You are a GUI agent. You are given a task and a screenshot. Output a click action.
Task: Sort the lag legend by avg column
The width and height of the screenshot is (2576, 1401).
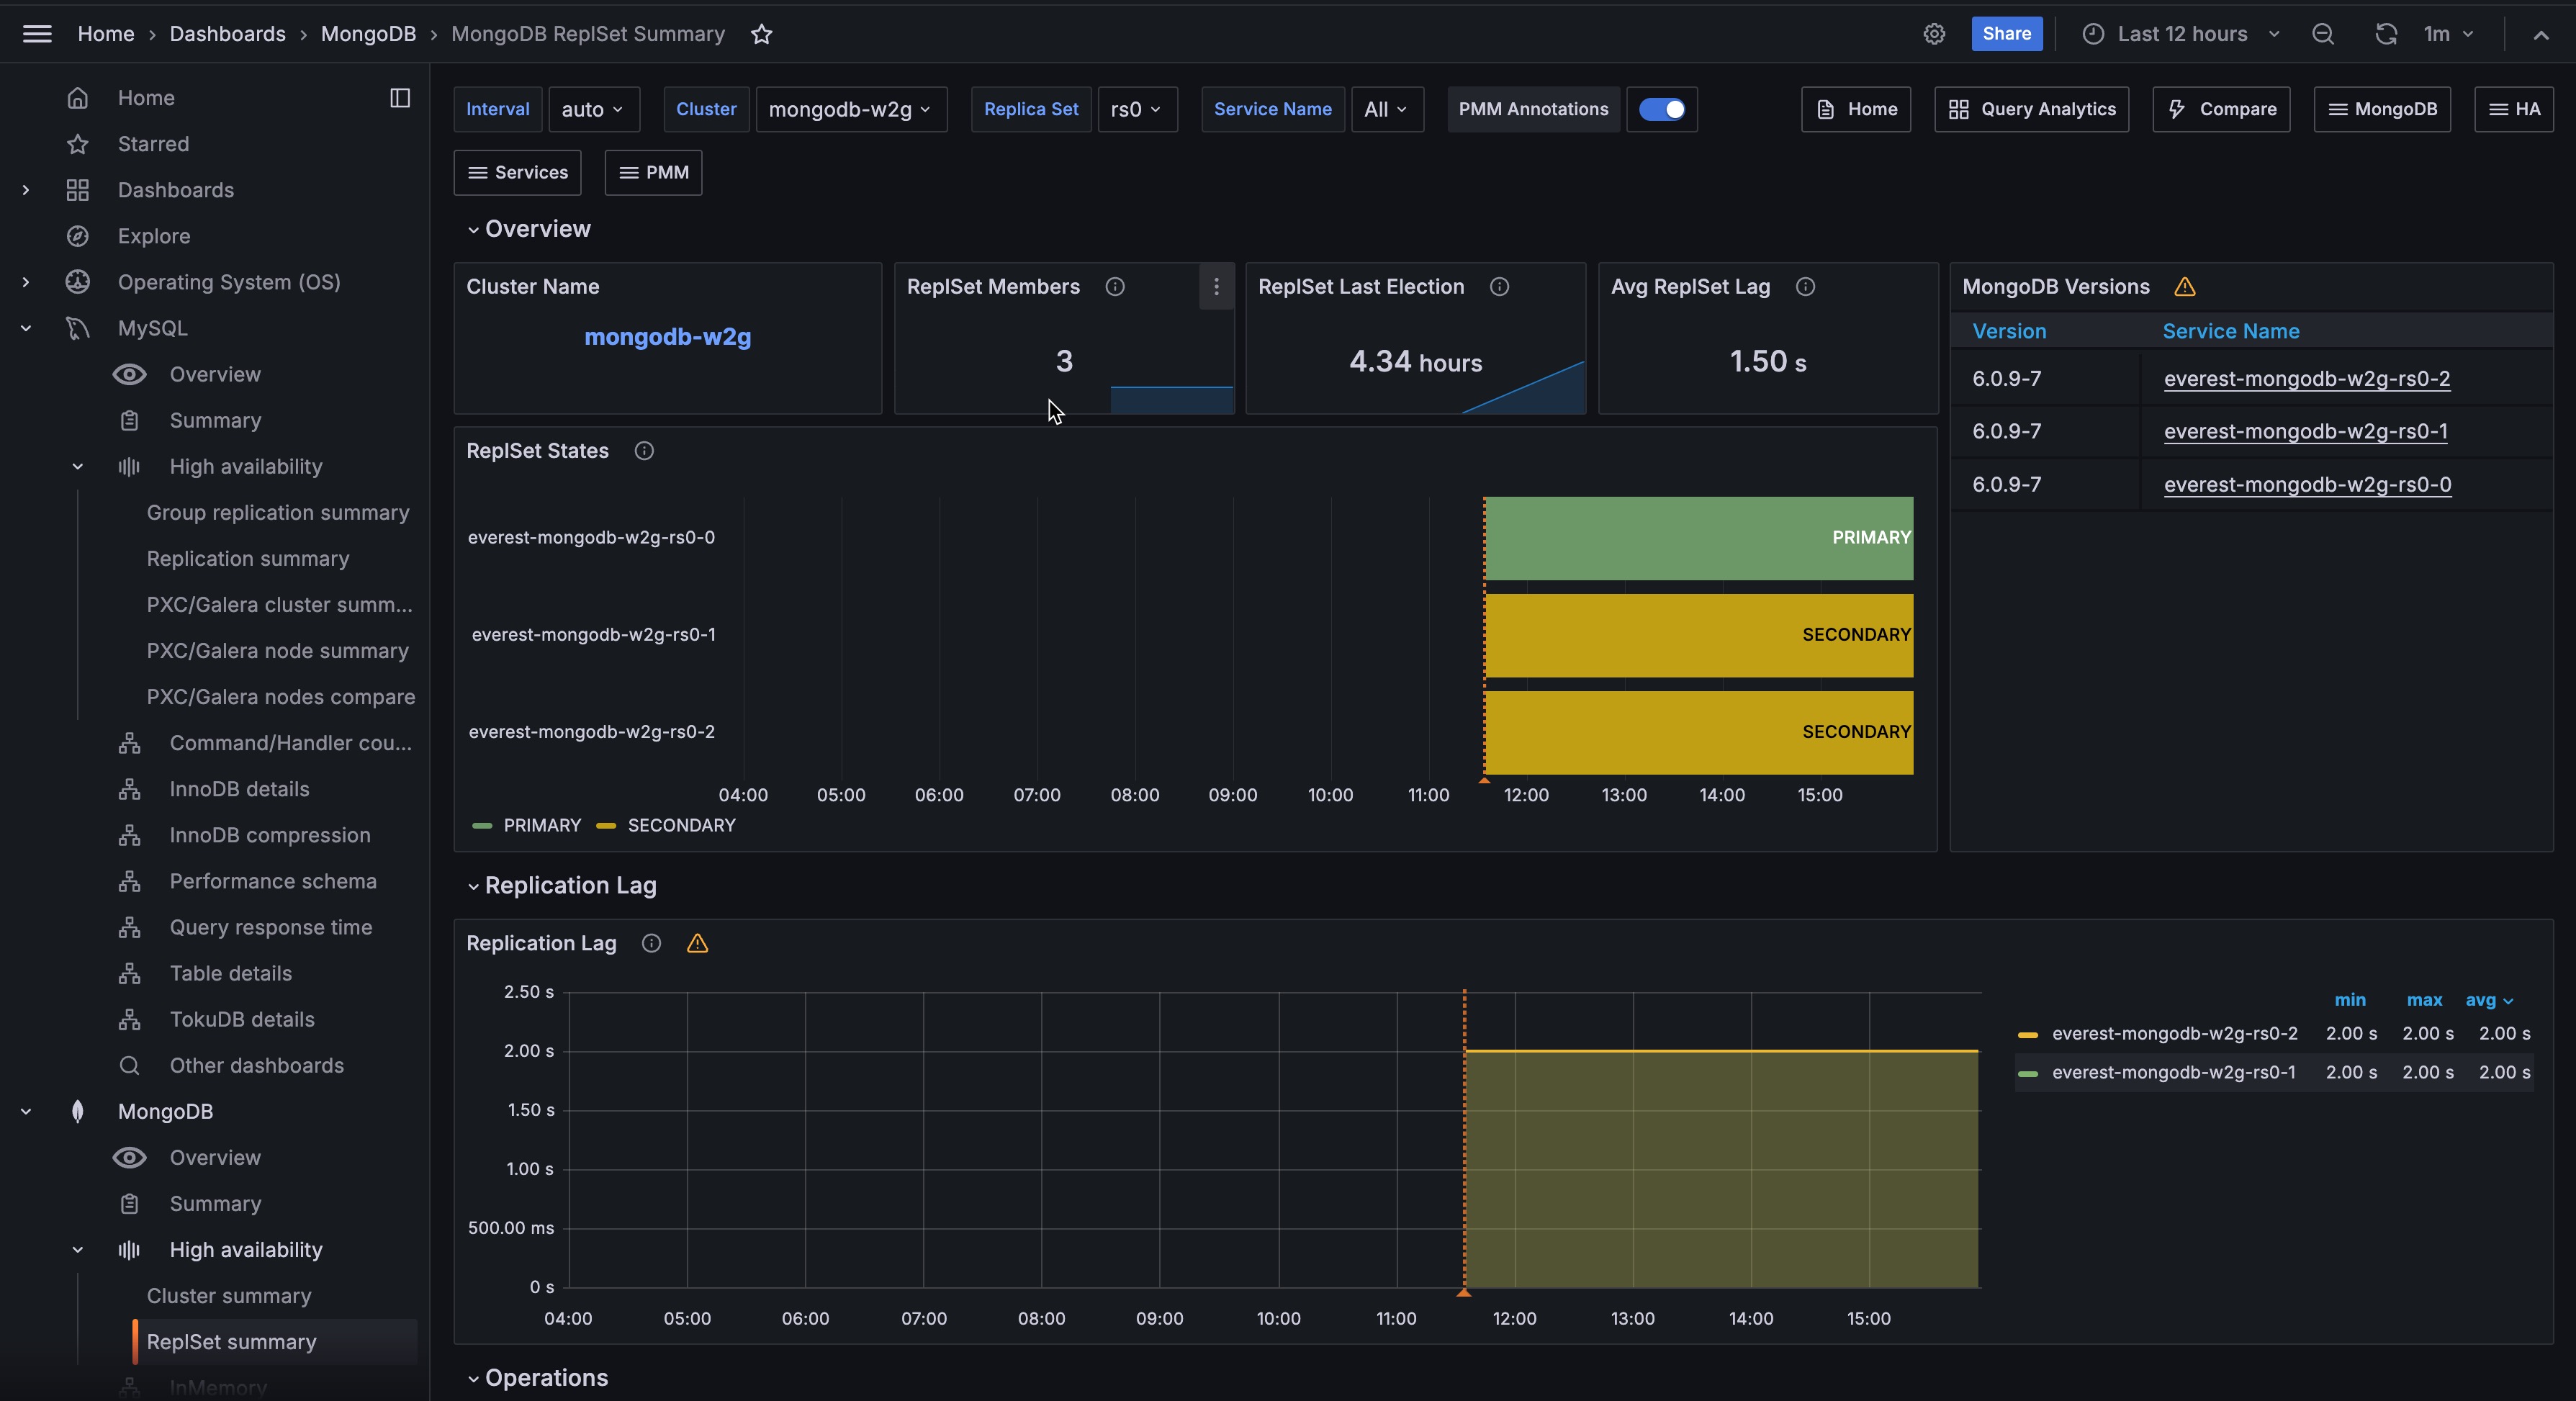(x=2489, y=1000)
